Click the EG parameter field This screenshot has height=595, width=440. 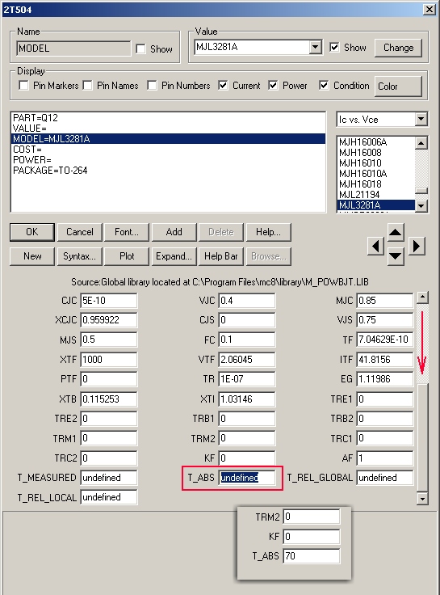click(x=384, y=379)
